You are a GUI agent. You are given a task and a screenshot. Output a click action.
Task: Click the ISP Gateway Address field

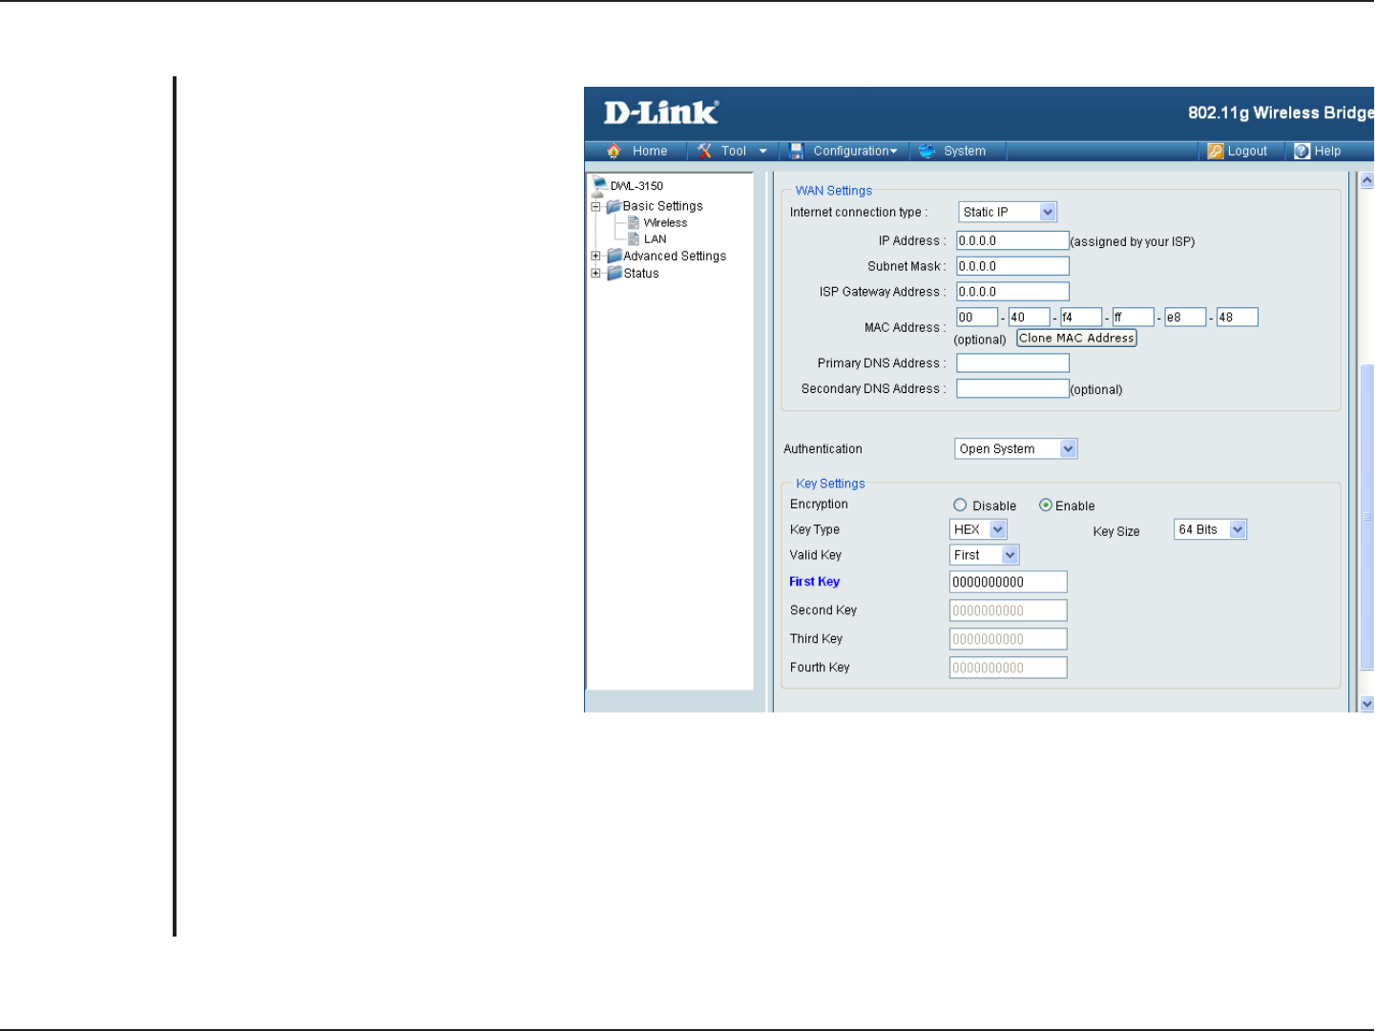[x=1012, y=292]
